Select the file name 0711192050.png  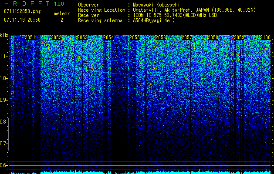pyautogui.click(x=22, y=11)
